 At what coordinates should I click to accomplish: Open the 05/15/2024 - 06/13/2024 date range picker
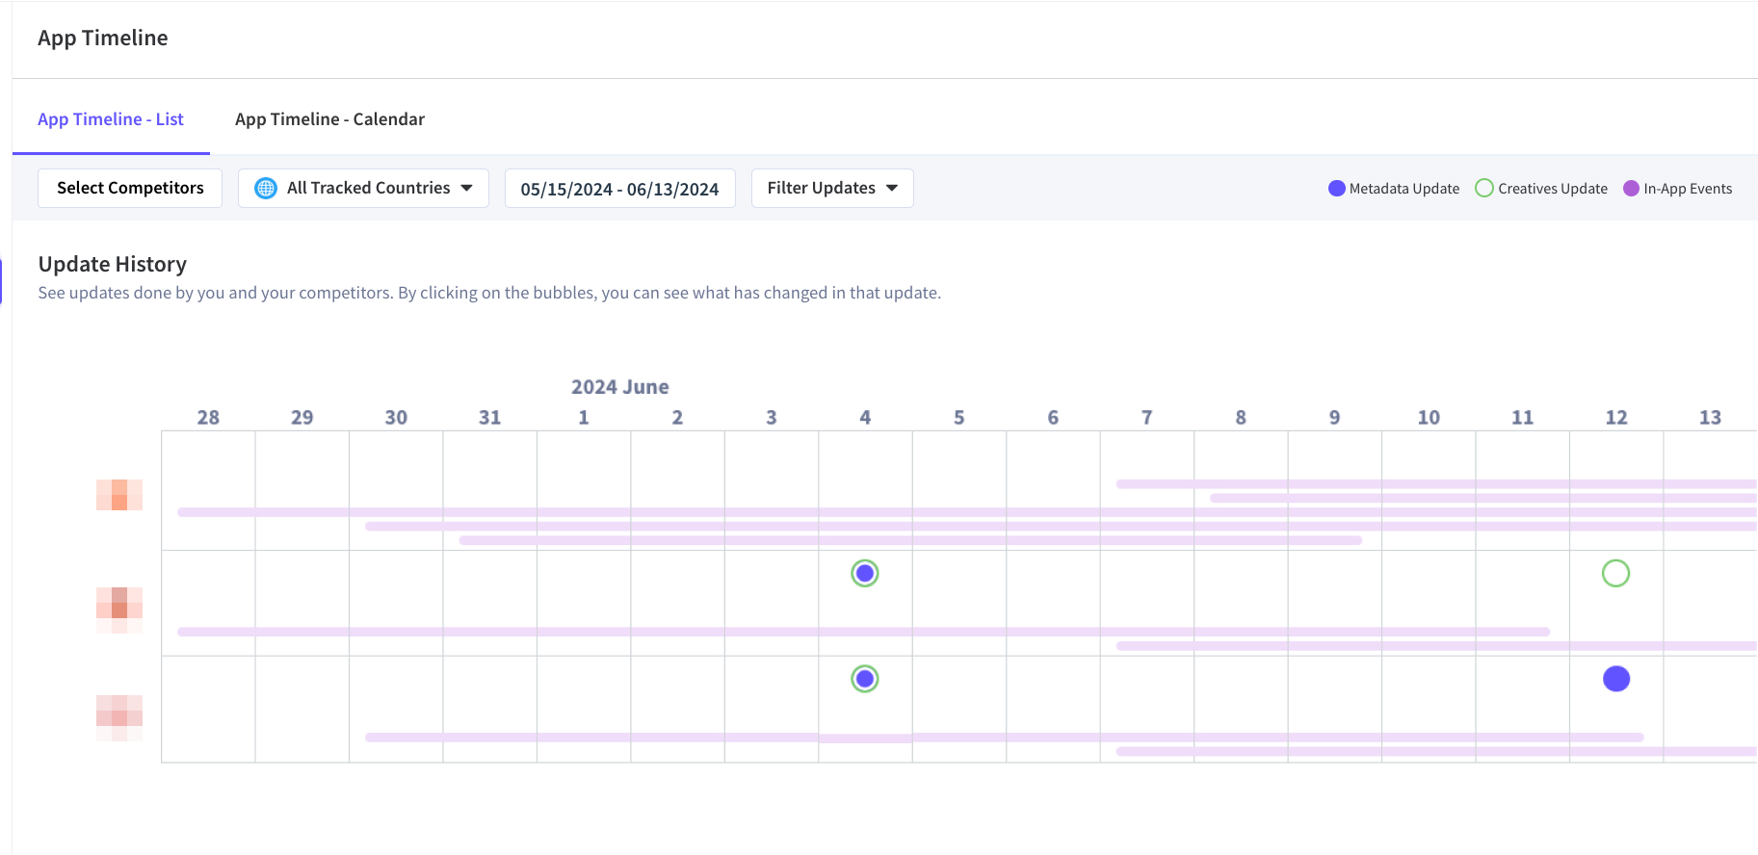619,189
